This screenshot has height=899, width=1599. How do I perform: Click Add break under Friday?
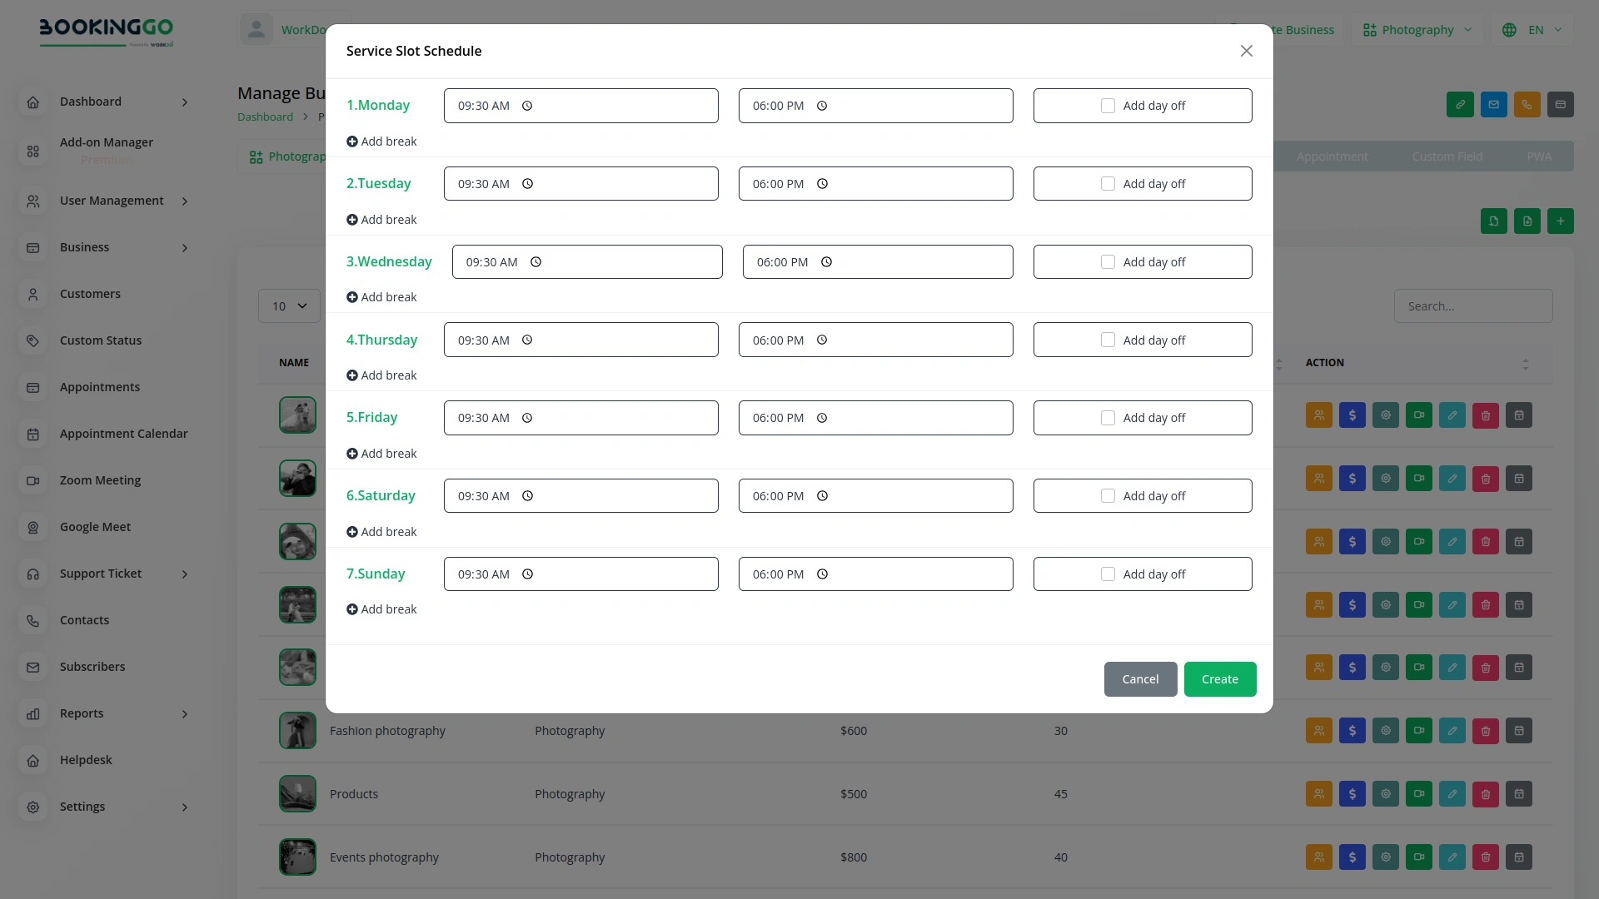point(381,453)
